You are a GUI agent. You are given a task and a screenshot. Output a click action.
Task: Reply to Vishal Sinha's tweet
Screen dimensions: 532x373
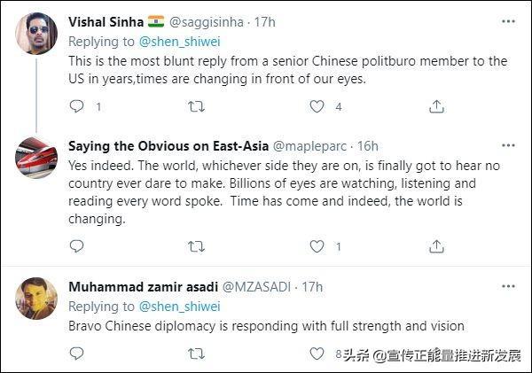click(77, 106)
